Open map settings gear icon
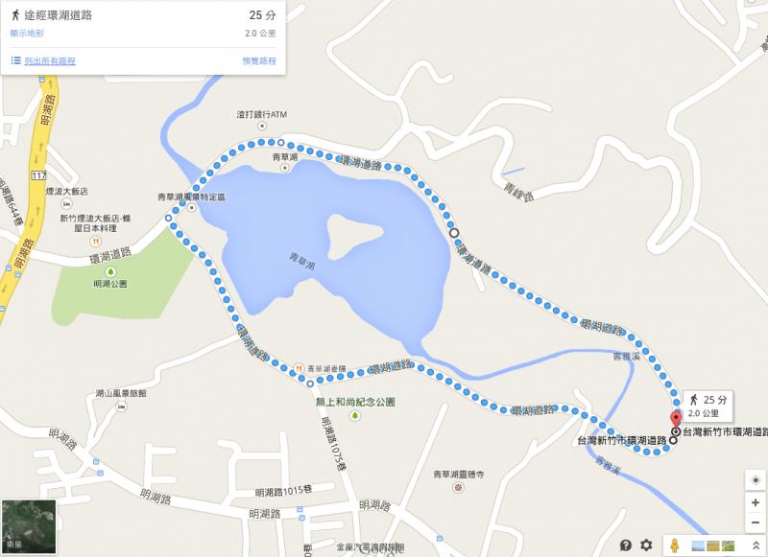The width and height of the screenshot is (768, 557). coord(646,545)
